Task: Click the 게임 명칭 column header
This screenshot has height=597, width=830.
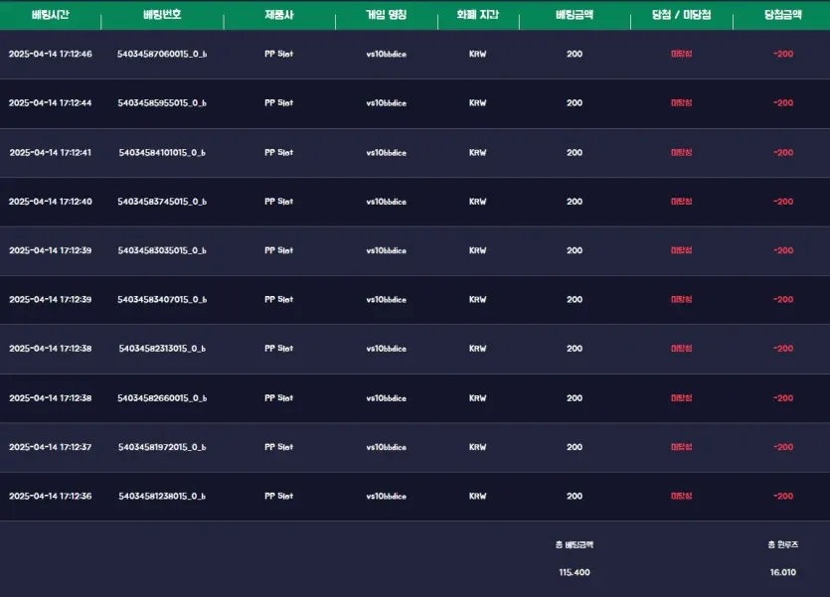Action: tap(386, 15)
